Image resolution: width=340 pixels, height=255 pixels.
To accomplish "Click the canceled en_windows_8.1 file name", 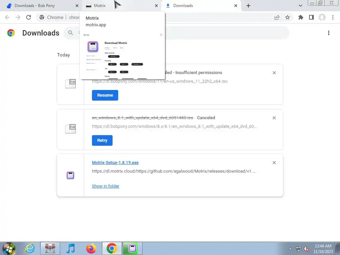I will pos(142,118).
